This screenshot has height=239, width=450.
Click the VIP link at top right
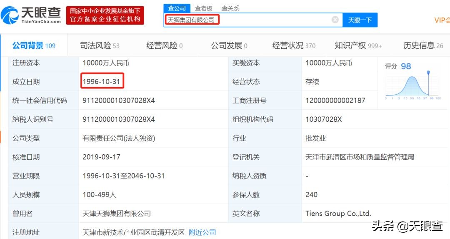[442, 20]
